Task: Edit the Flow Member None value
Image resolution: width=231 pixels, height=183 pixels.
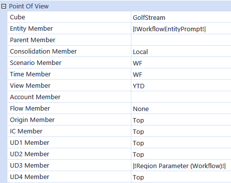Action: pos(181,109)
